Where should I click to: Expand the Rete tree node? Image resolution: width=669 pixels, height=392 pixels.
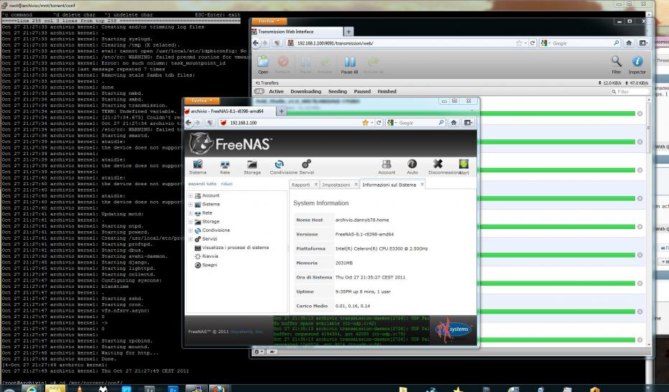190,213
